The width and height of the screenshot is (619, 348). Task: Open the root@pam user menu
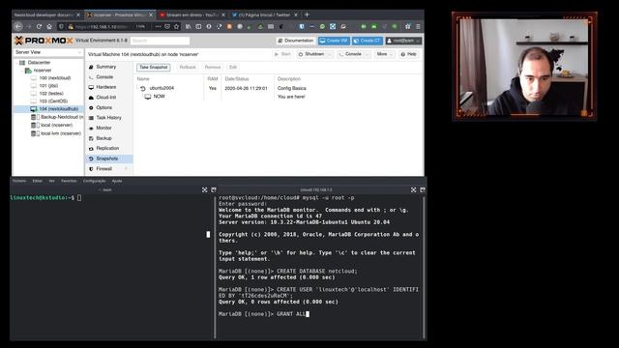[403, 41]
